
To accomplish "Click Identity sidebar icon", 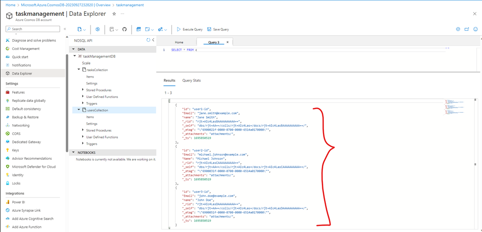I will tap(8, 175).
